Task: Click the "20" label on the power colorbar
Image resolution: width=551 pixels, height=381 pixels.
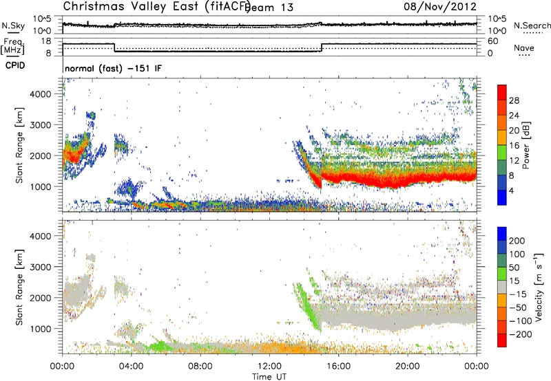Action: [x=514, y=131]
